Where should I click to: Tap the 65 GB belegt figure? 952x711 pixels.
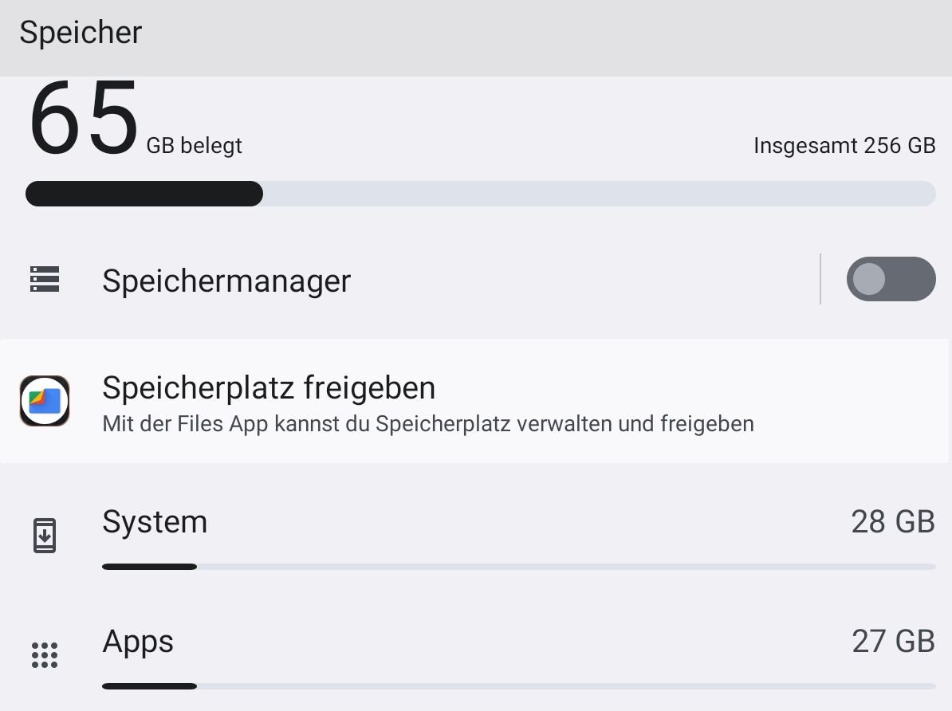136,117
